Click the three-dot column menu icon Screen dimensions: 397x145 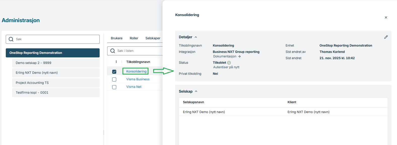click(116, 62)
